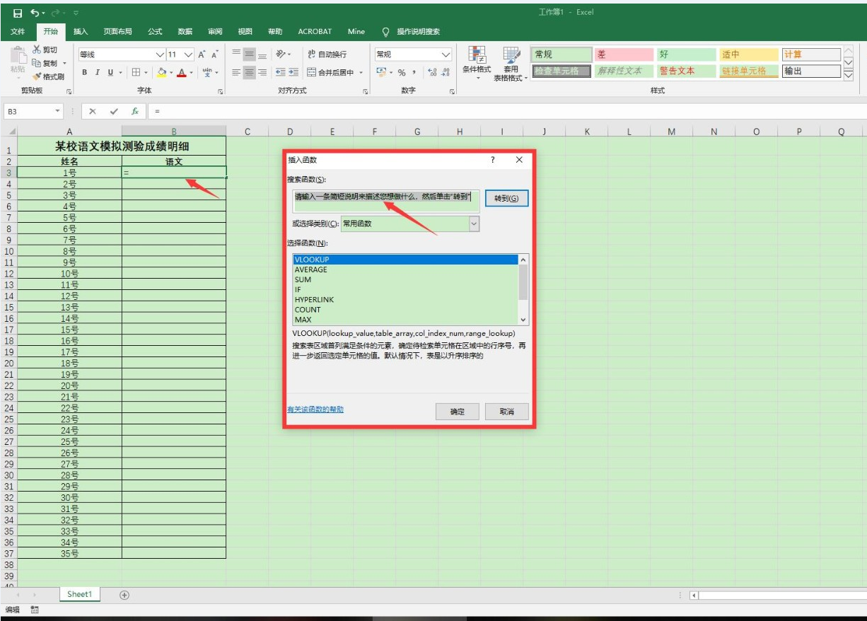Apply bold formatting

click(85, 72)
